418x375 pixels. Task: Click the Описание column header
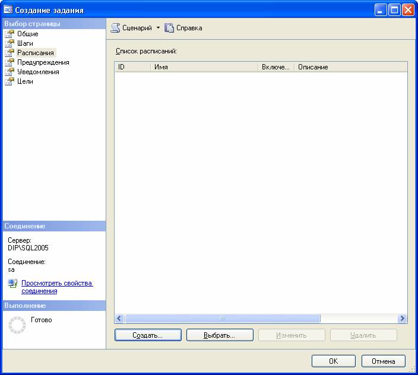(350, 67)
